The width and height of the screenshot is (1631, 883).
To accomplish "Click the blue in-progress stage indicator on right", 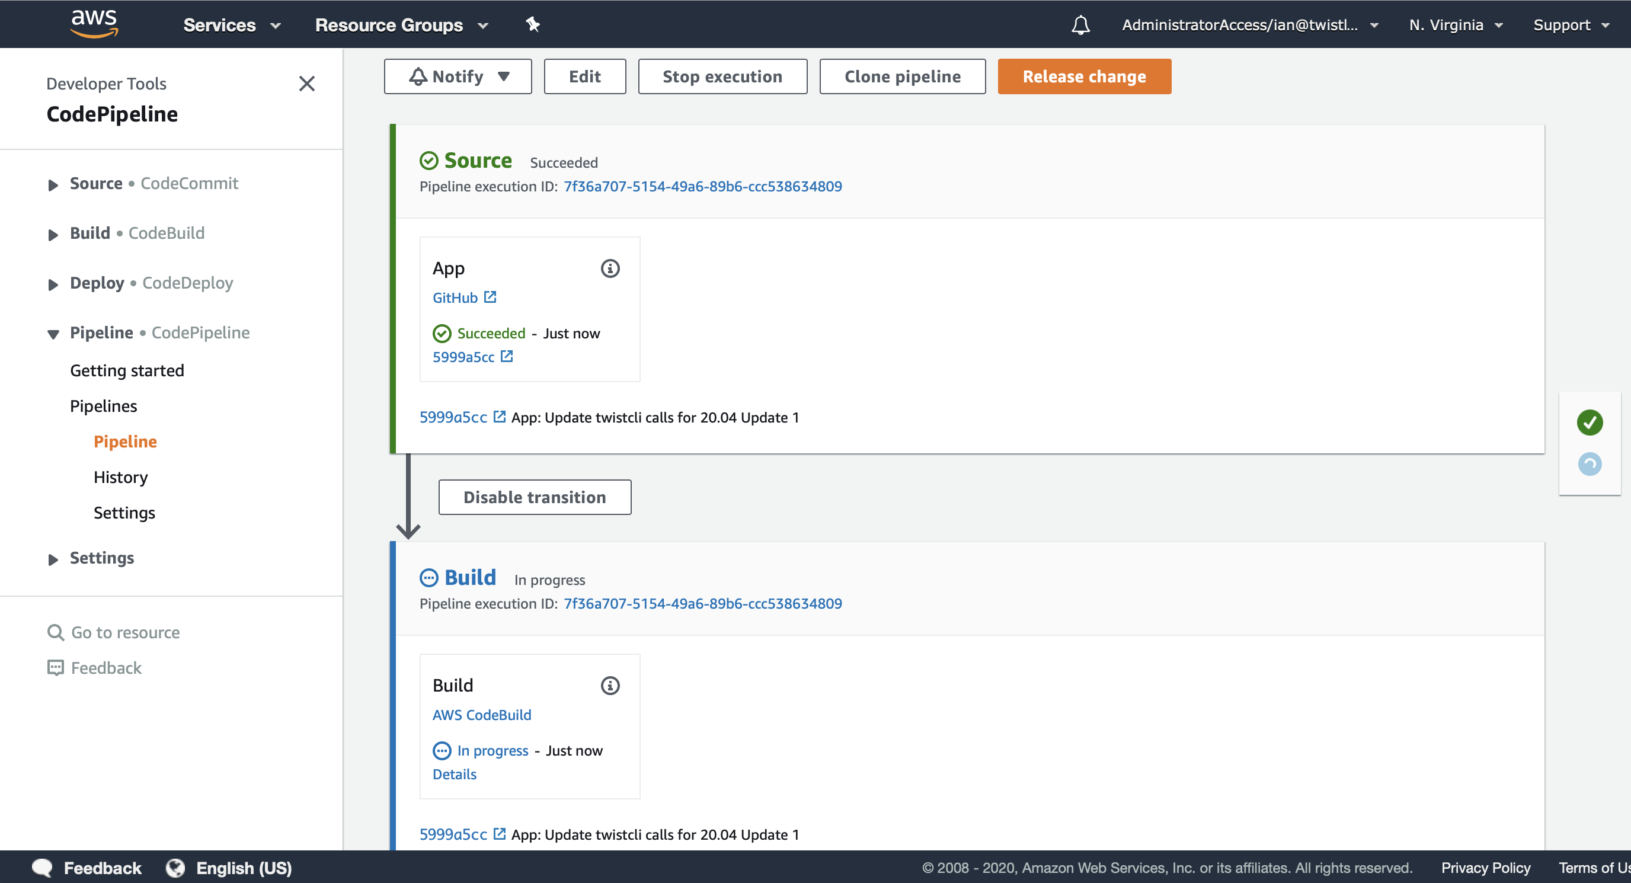I will (x=1589, y=464).
